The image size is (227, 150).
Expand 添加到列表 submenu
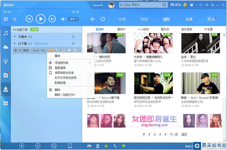point(71,63)
